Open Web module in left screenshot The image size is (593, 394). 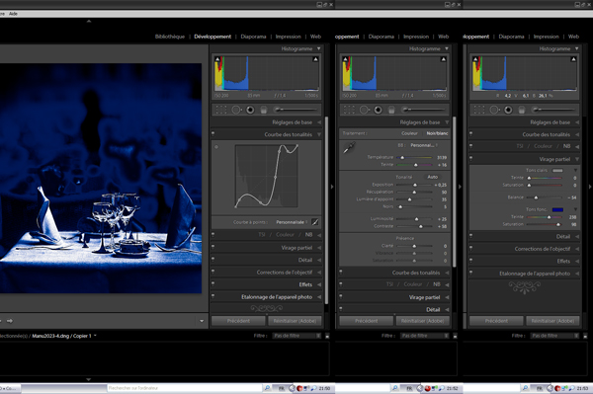click(x=315, y=37)
